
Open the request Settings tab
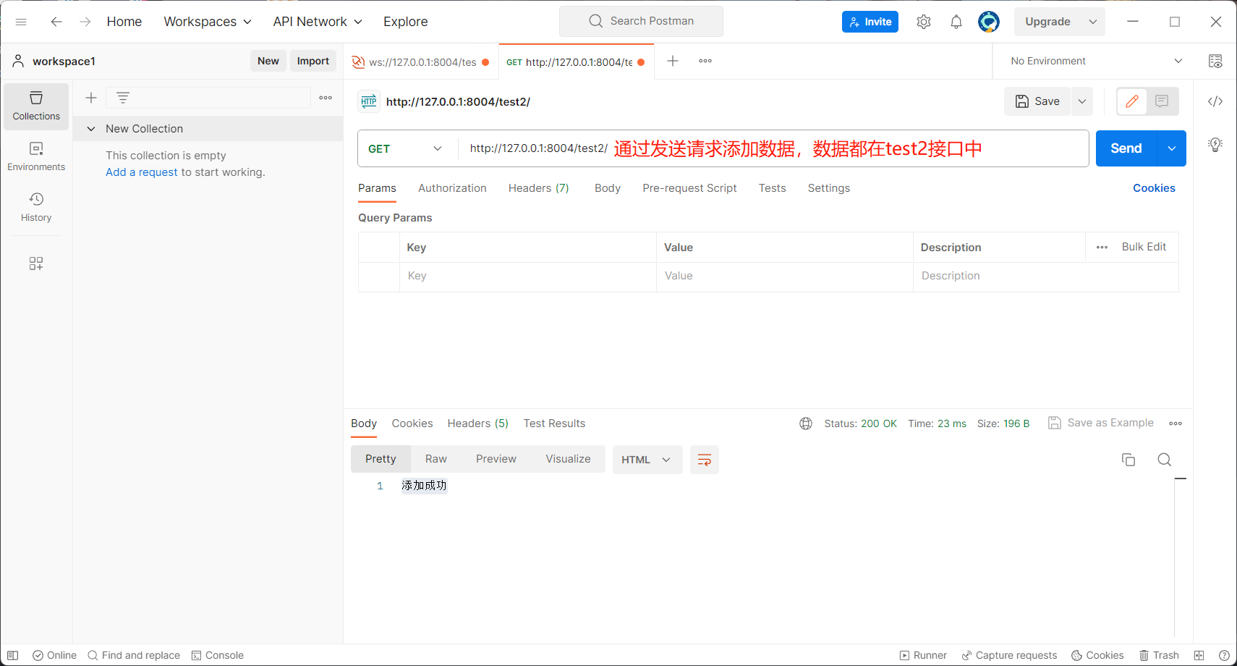point(829,188)
